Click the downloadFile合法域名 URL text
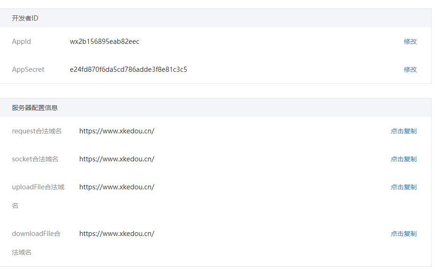 (117, 234)
